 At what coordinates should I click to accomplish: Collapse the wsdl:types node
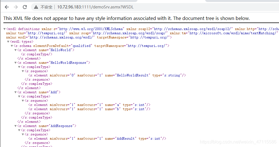tap(8, 42)
